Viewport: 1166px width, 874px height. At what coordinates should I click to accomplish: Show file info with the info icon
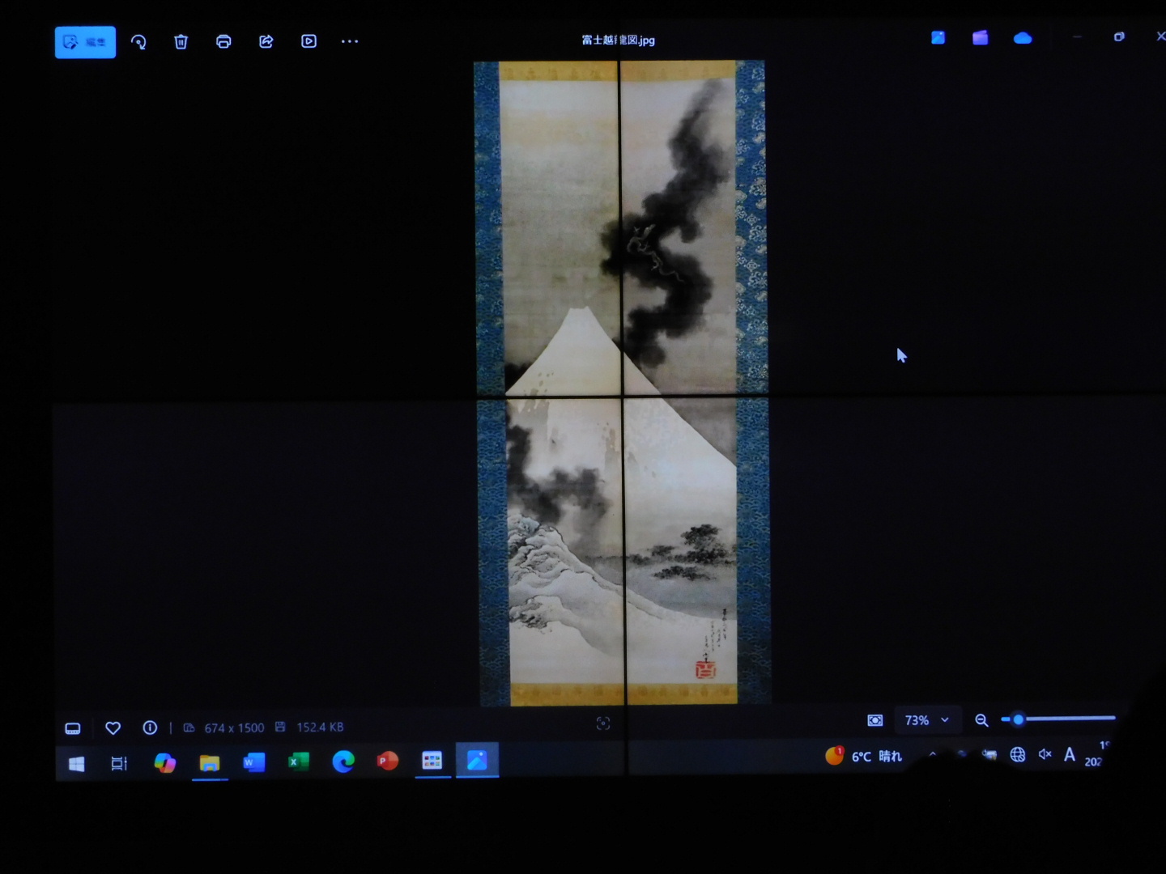point(150,728)
